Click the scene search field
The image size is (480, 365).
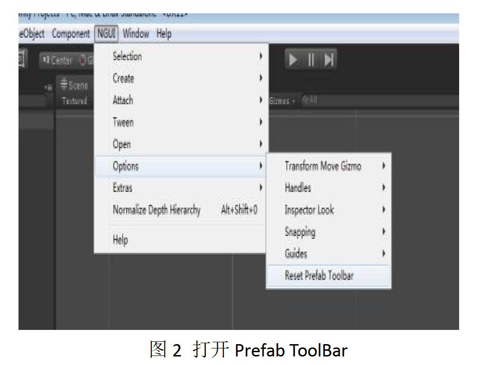click(379, 100)
